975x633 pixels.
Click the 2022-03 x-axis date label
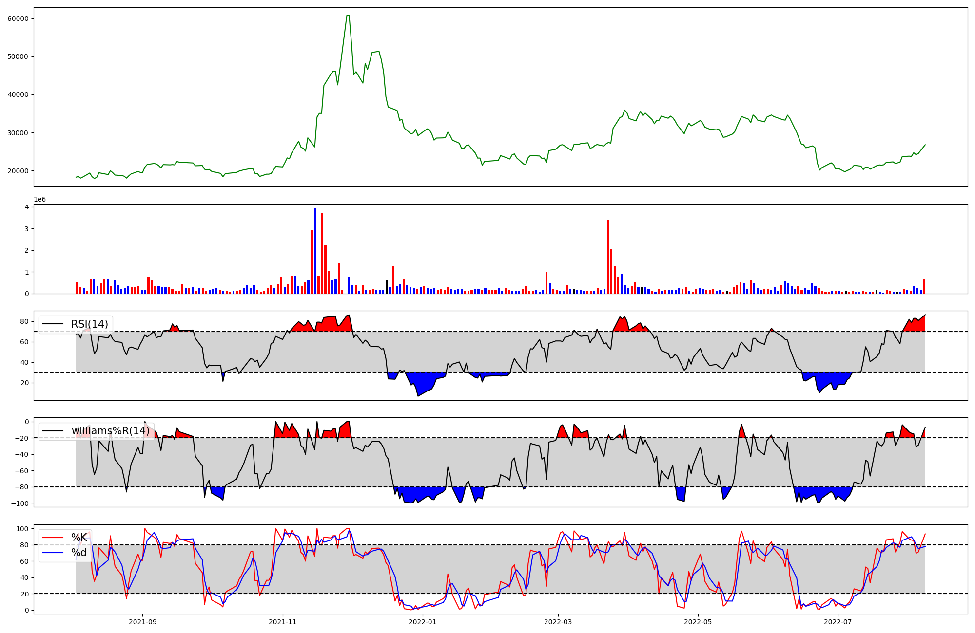tap(558, 622)
